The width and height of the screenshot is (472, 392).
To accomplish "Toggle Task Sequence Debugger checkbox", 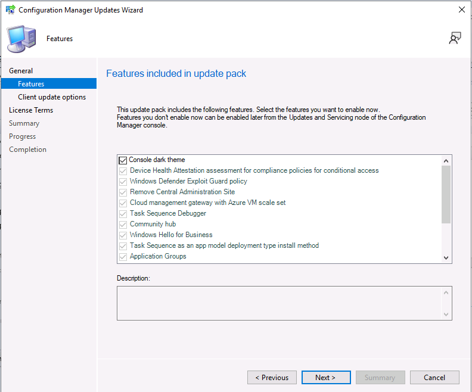I will [x=123, y=214].
